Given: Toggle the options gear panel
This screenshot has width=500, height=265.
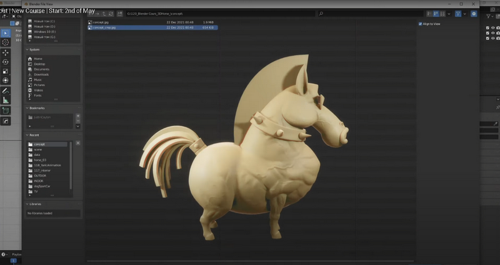Looking at the screenshot, I should (x=474, y=14).
